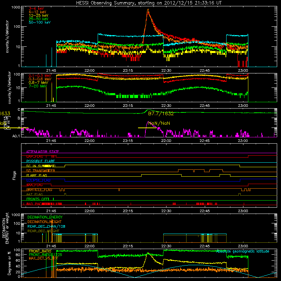This screenshot has width=281, height=281.
Task: Click the 7-20 MeV legend entry
Action: [x=38, y=86]
